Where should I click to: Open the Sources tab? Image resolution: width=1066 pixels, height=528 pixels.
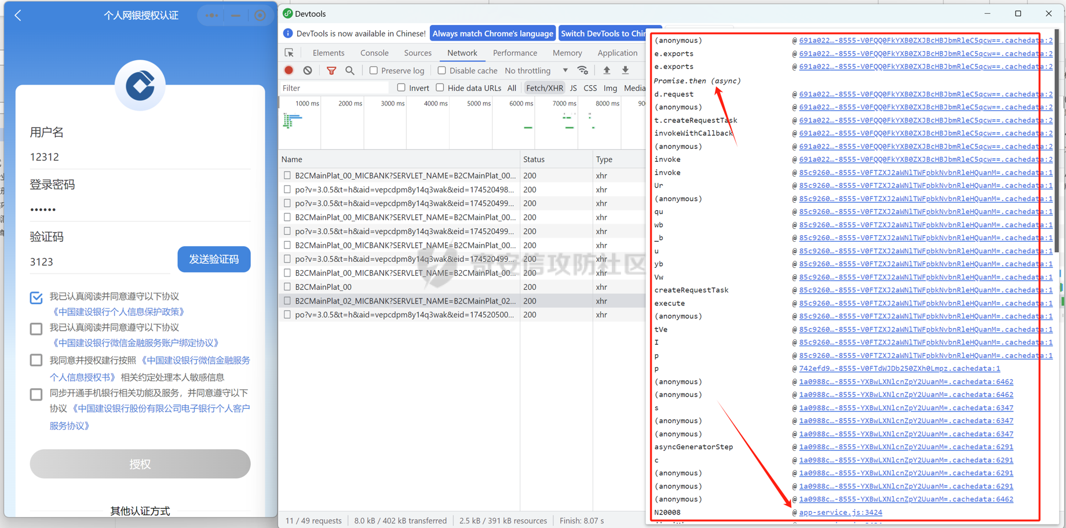(418, 53)
